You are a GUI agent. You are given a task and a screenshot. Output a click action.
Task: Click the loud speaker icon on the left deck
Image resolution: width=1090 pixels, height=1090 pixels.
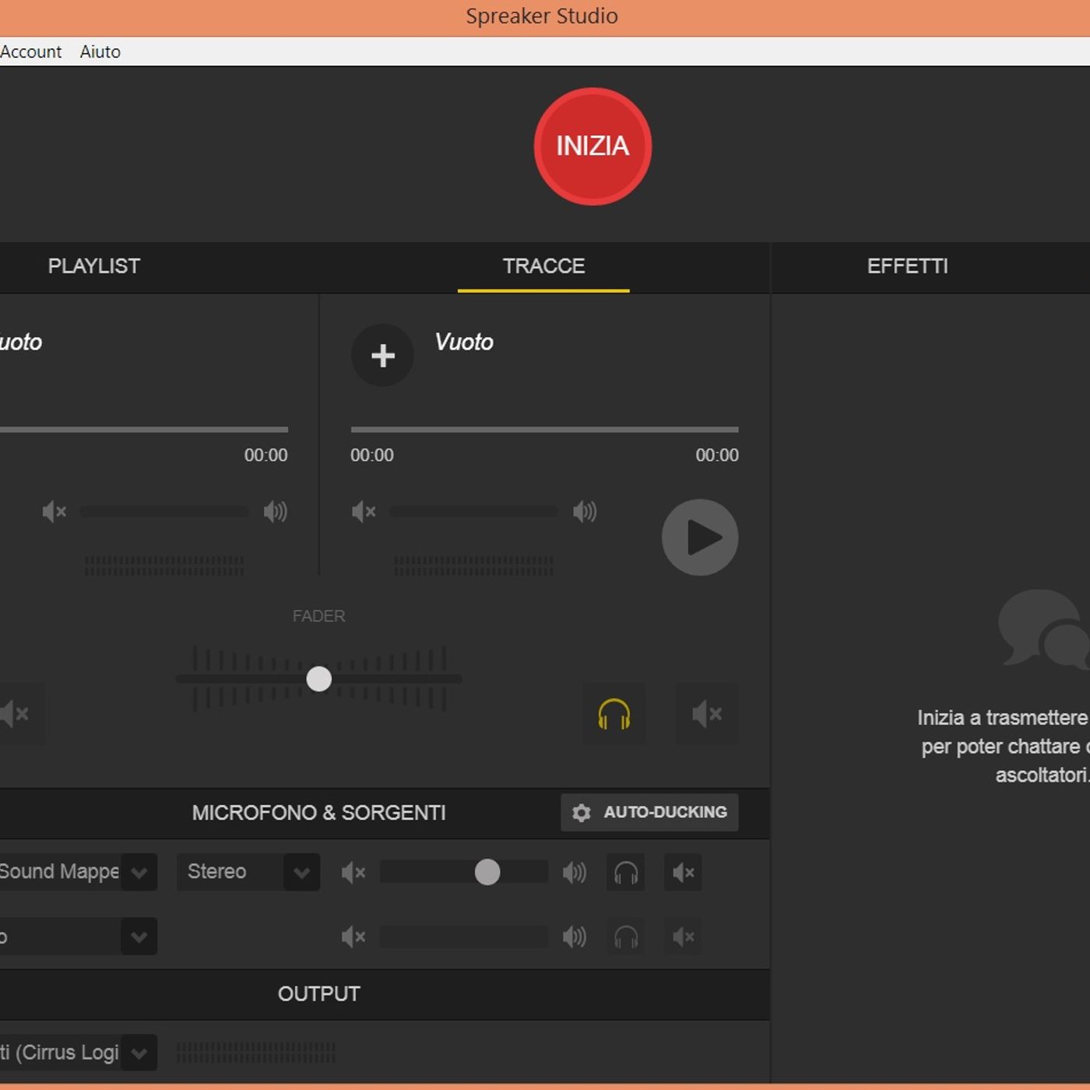coord(276,512)
